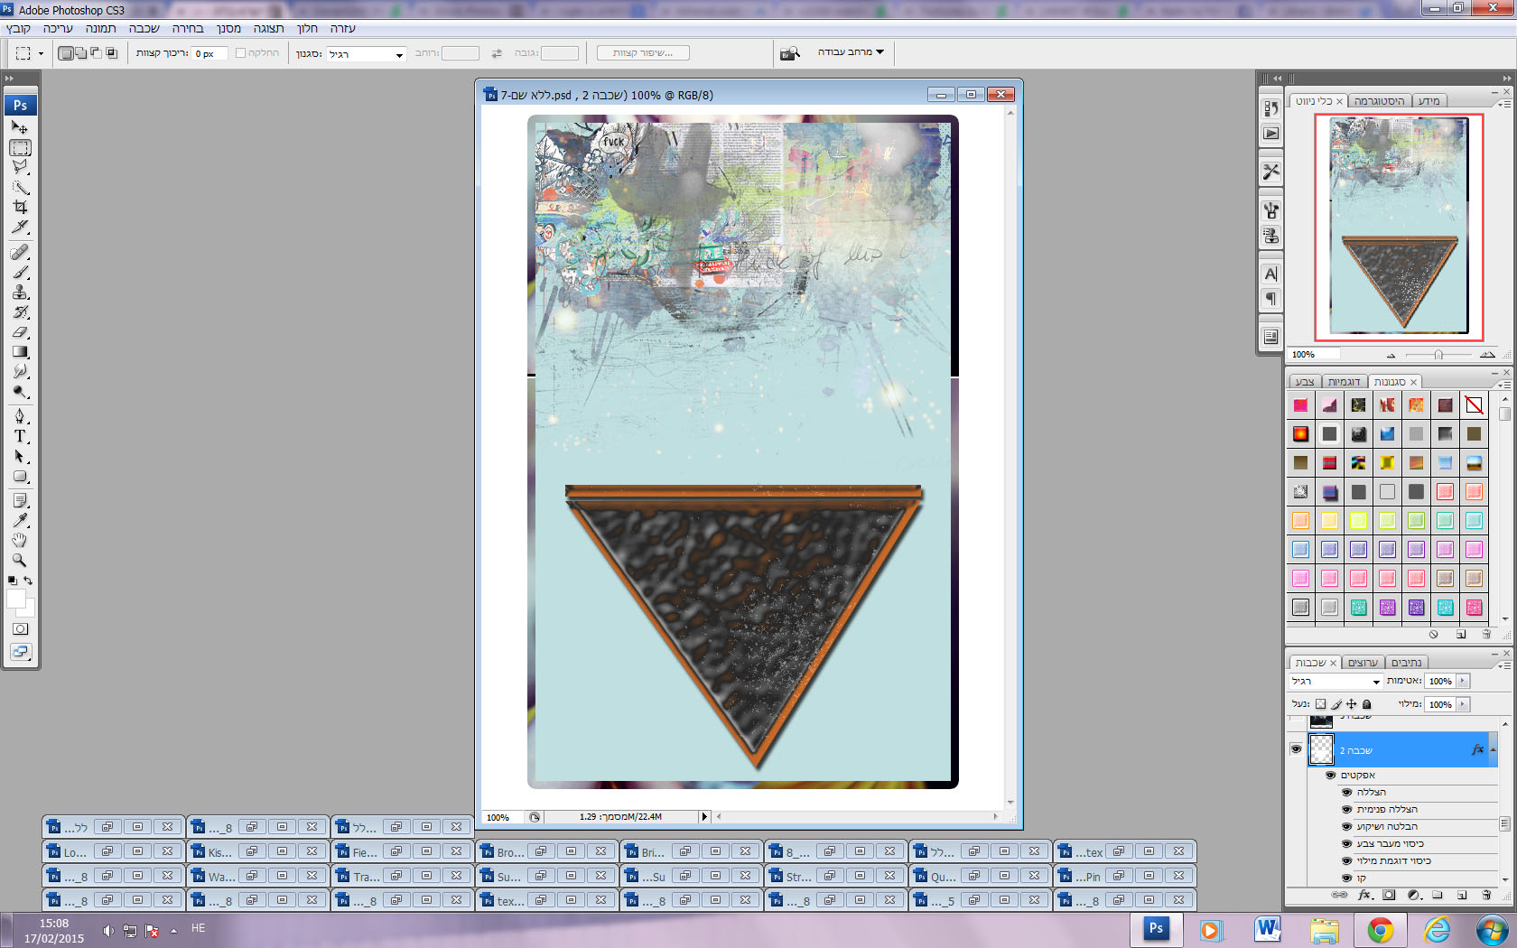
Task: Toggle the lock-all padlock for layer
Action: click(x=1367, y=704)
